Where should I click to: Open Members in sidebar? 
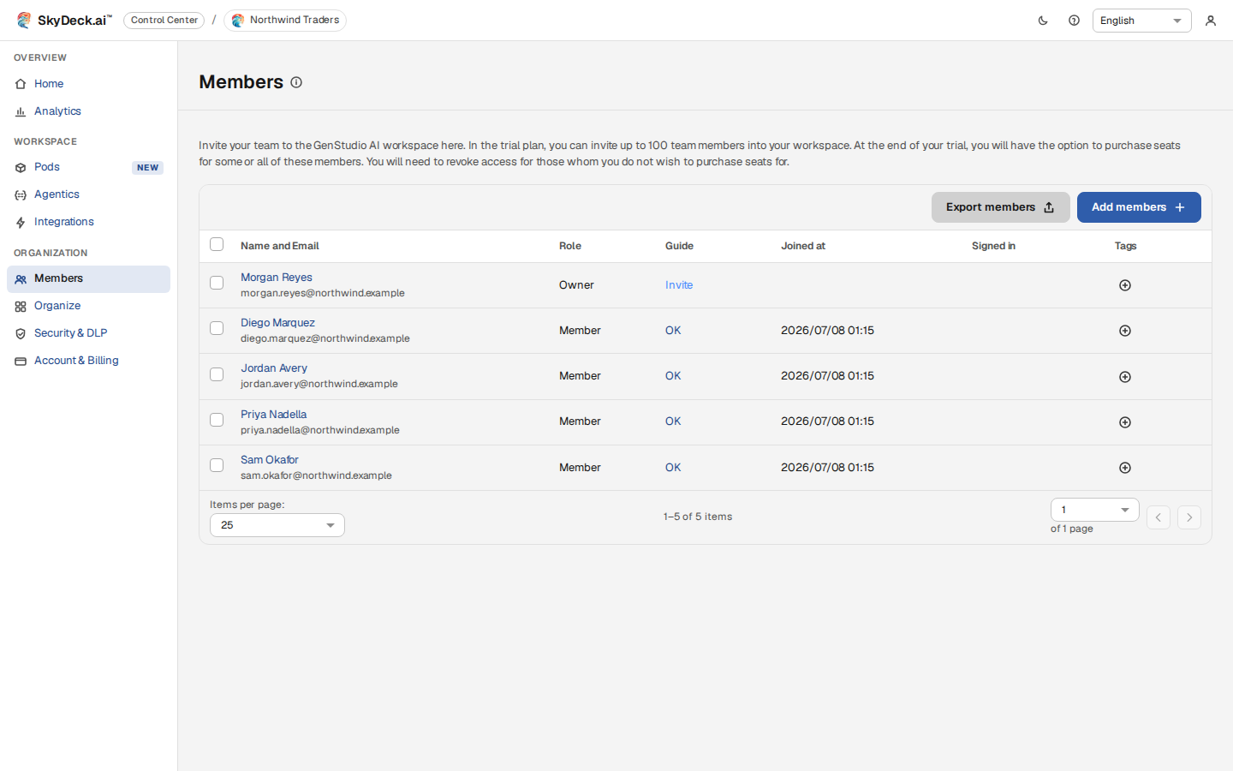point(88,279)
